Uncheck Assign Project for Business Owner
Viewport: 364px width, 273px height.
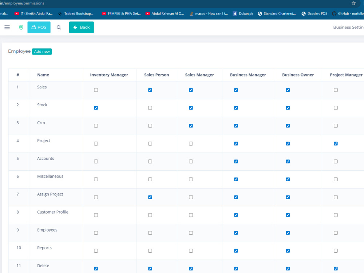[288, 197]
